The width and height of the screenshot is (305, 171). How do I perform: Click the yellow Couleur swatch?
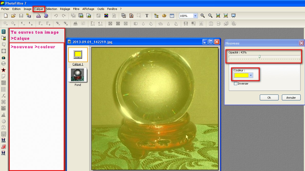coord(241,75)
